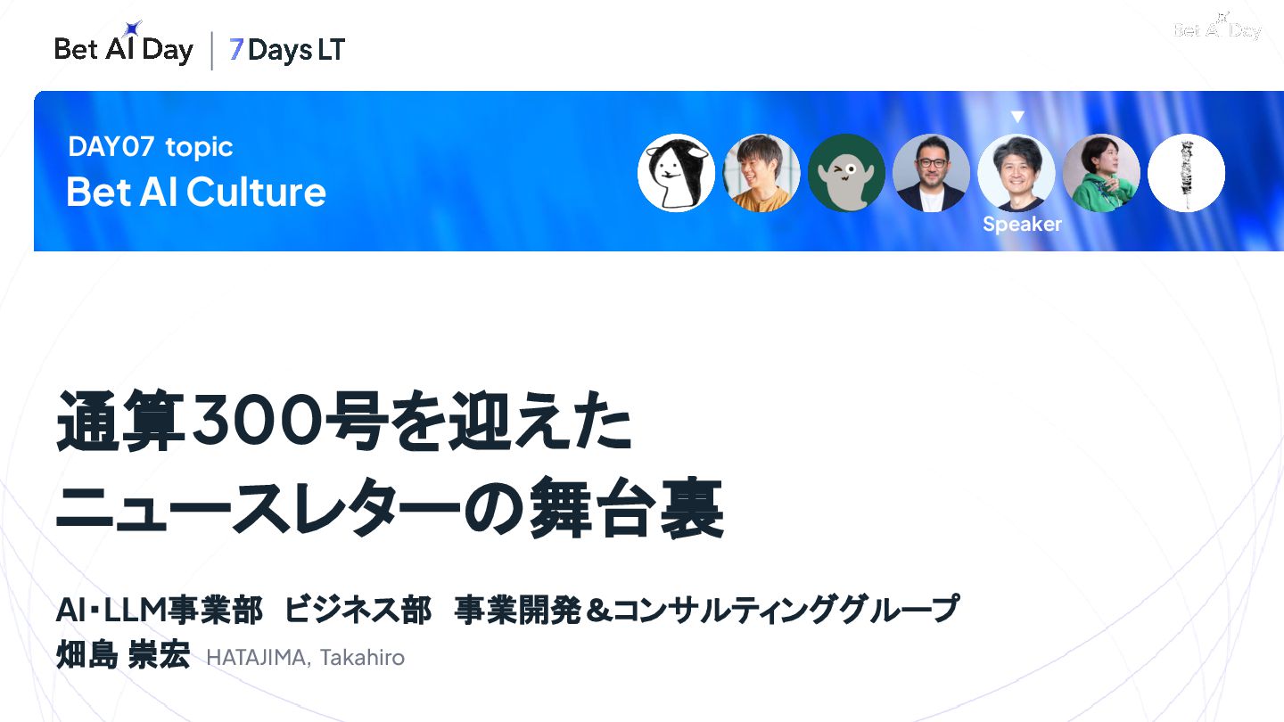Viewport: 1284px width, 722px height.
Task: Click the presenter name 畑島 崇宏
Action: [x=122, y=656]
